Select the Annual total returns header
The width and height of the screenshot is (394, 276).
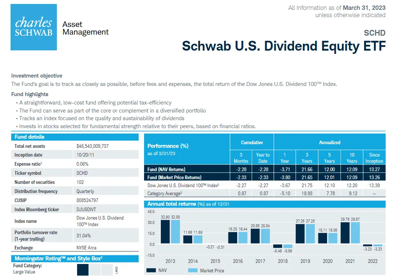pyautogui.click(x=265, y=204)
